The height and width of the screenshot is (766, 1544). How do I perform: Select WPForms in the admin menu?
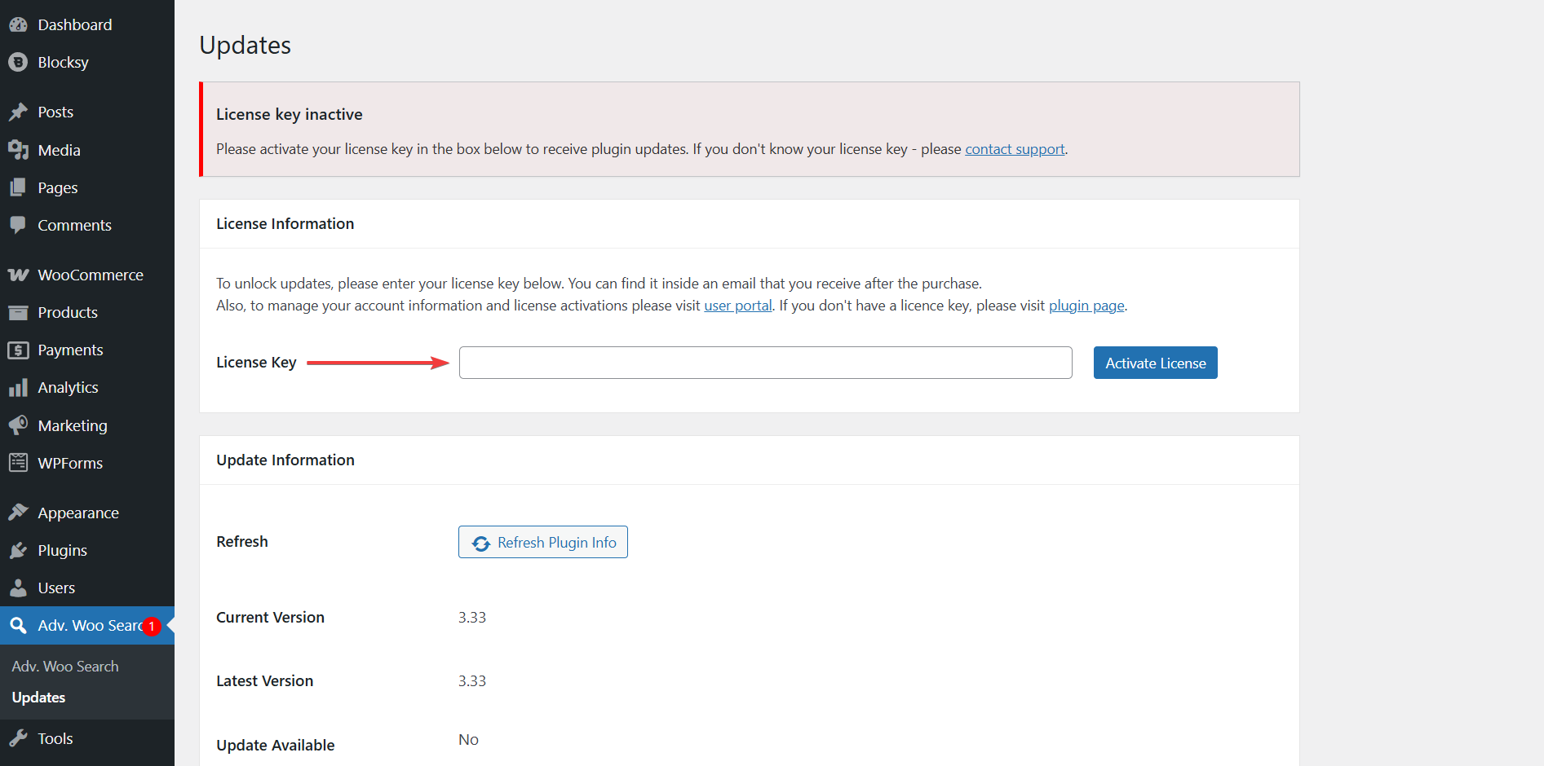point(70,463)
